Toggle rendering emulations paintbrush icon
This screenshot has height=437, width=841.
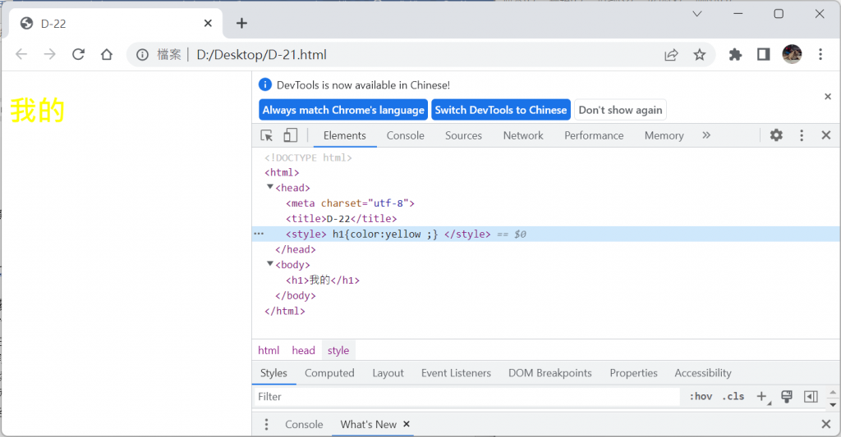pos(786,396)
